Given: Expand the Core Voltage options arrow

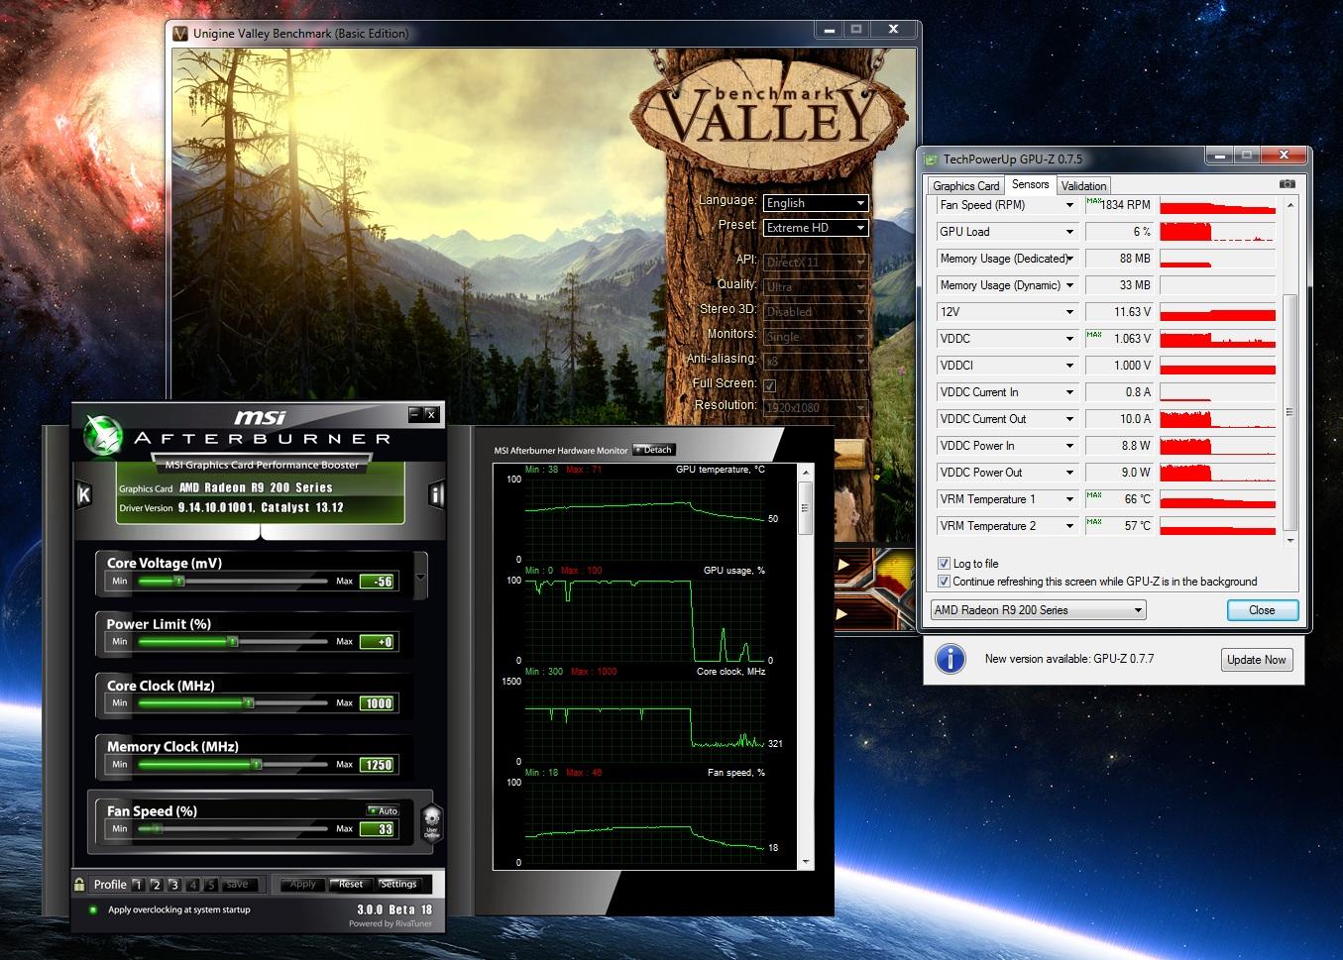Looking at the screenshot, I should (x=421, y=576).
